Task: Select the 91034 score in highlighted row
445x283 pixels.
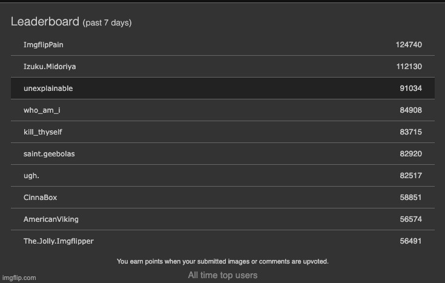Action: pos(410,88)
